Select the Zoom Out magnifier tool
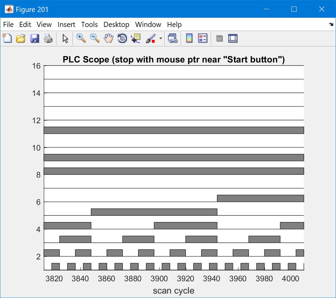This screenshot has height=298, width=336. coord(95,39)
